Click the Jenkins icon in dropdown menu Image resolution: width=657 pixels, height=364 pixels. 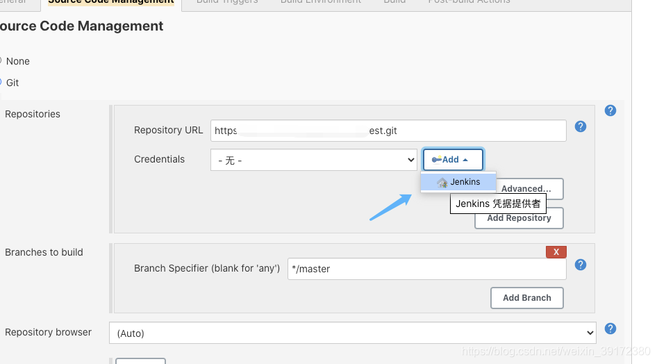442,183
